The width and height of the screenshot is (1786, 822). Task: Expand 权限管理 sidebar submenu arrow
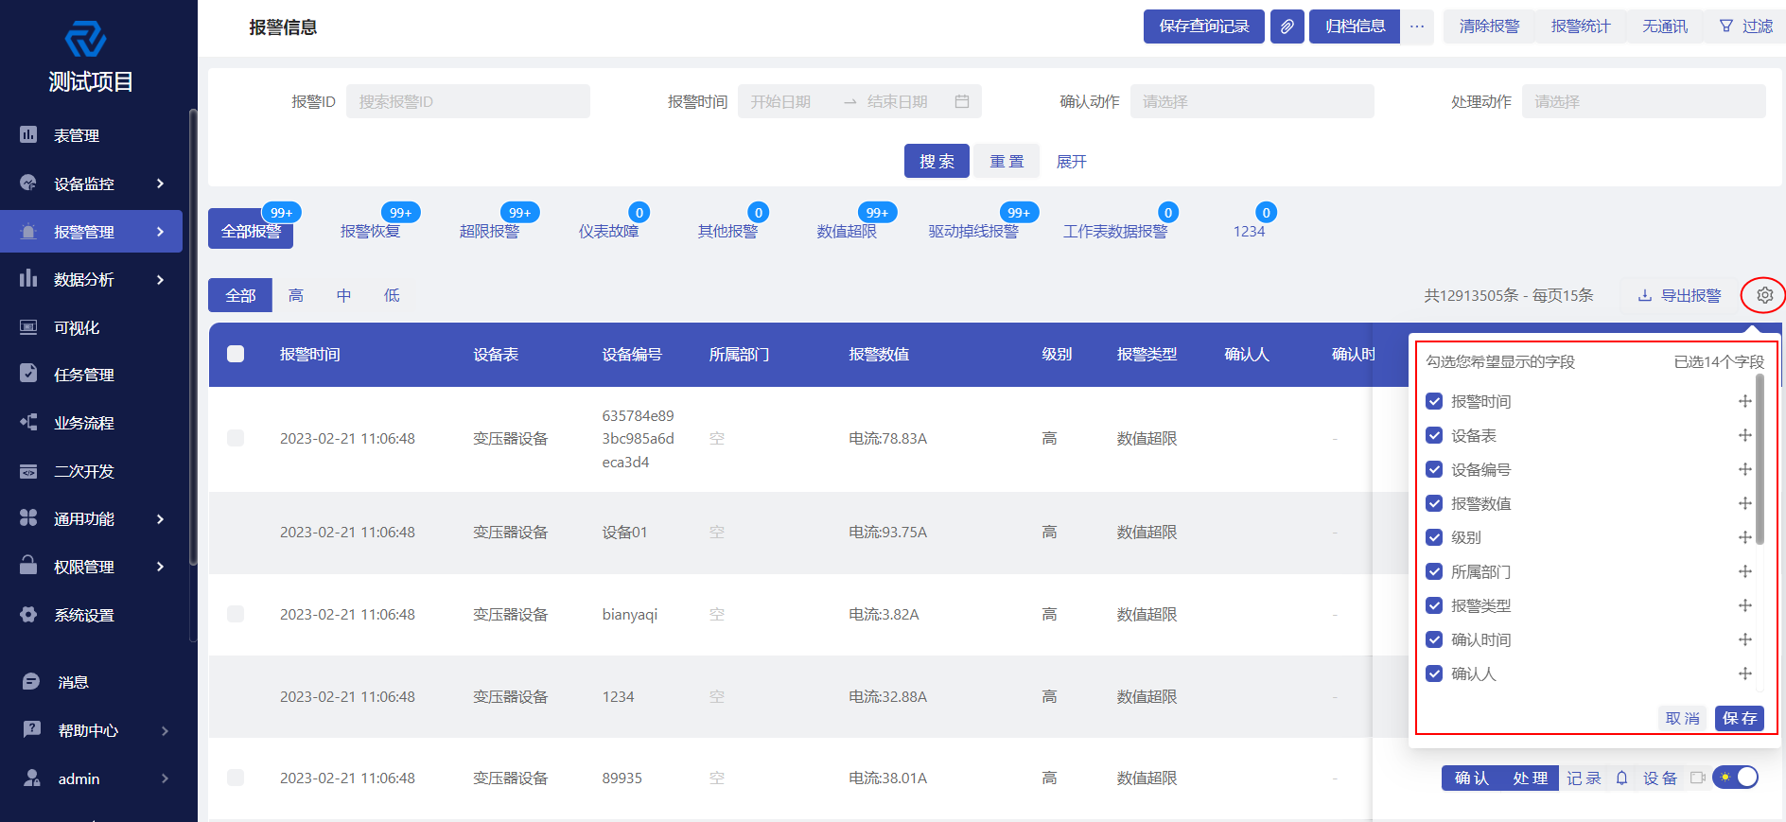click(x=160, y=567)
